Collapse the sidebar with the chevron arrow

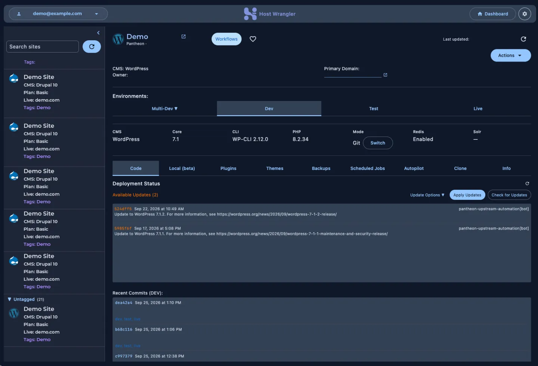98,33
